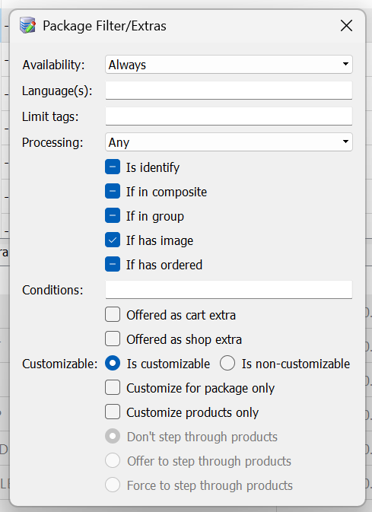
Task: Select the Is non-customizable radio button
Action: tap(227, 364)
